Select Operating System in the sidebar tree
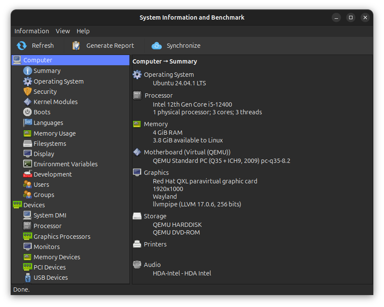 (58, 81)
